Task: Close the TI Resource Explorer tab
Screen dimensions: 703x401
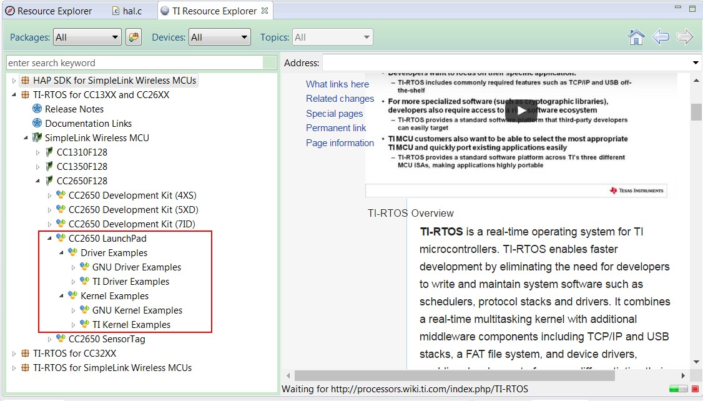Action: tap(265, 11)
